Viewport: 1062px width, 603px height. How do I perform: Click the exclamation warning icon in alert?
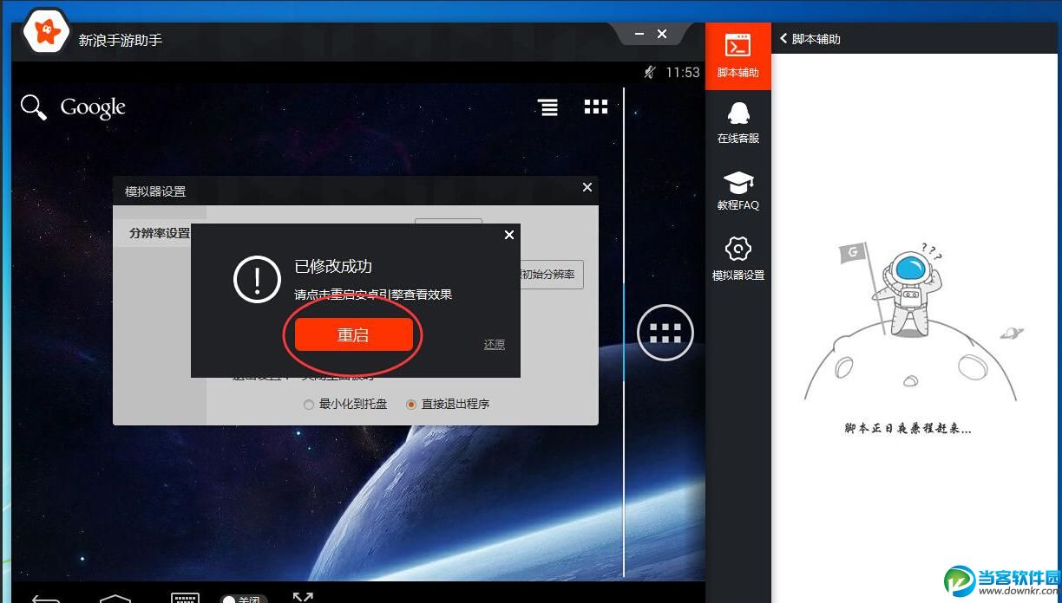257,280
